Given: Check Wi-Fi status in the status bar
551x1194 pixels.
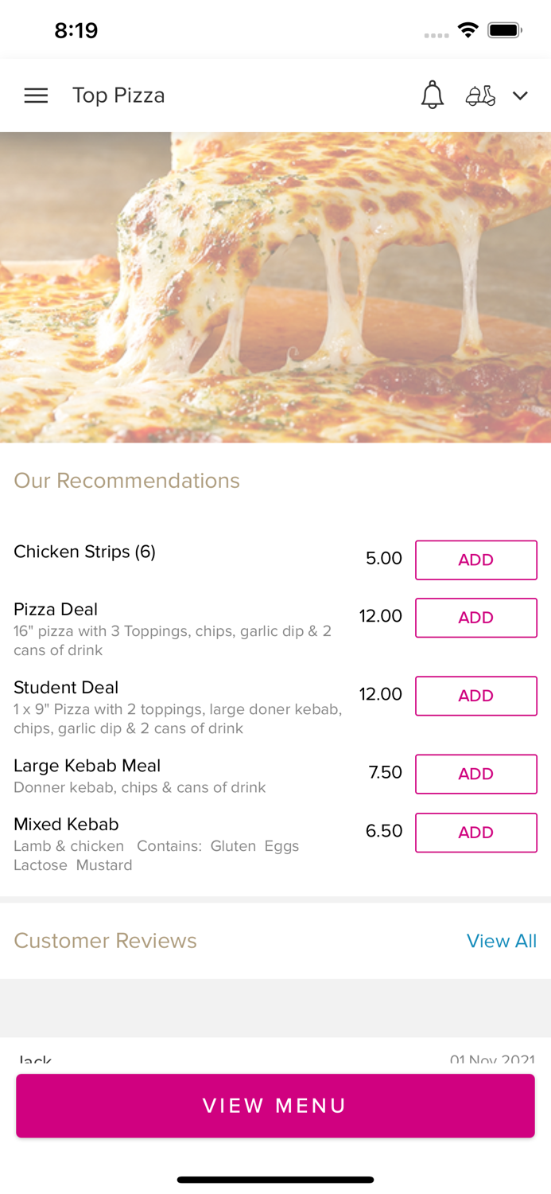Looking at the screenshot, I should click(x=468, y=29).
